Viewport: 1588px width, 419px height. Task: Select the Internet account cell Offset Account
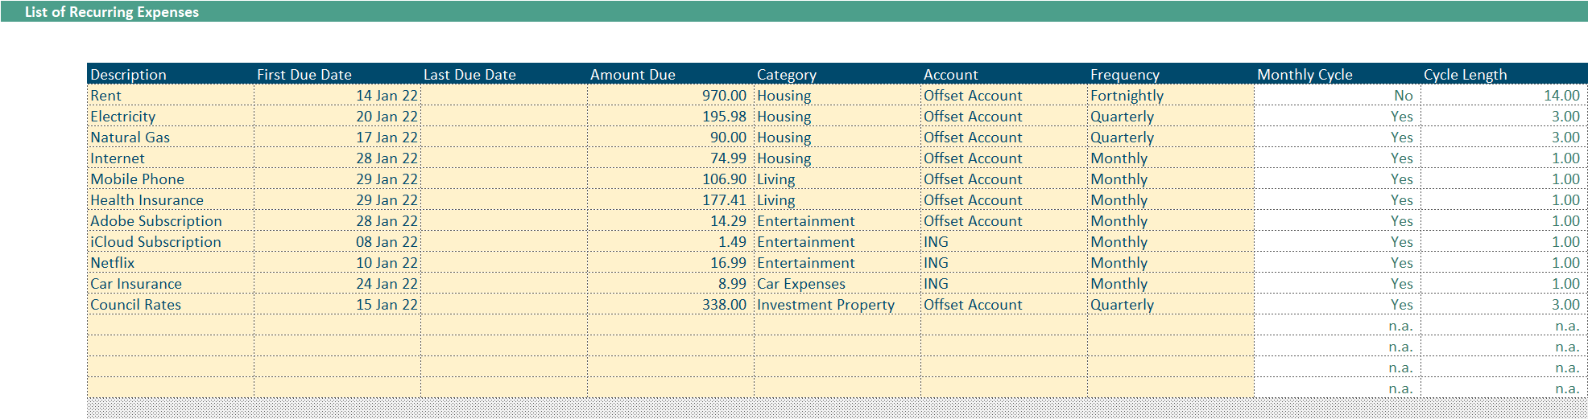(x=1004, y=158)
